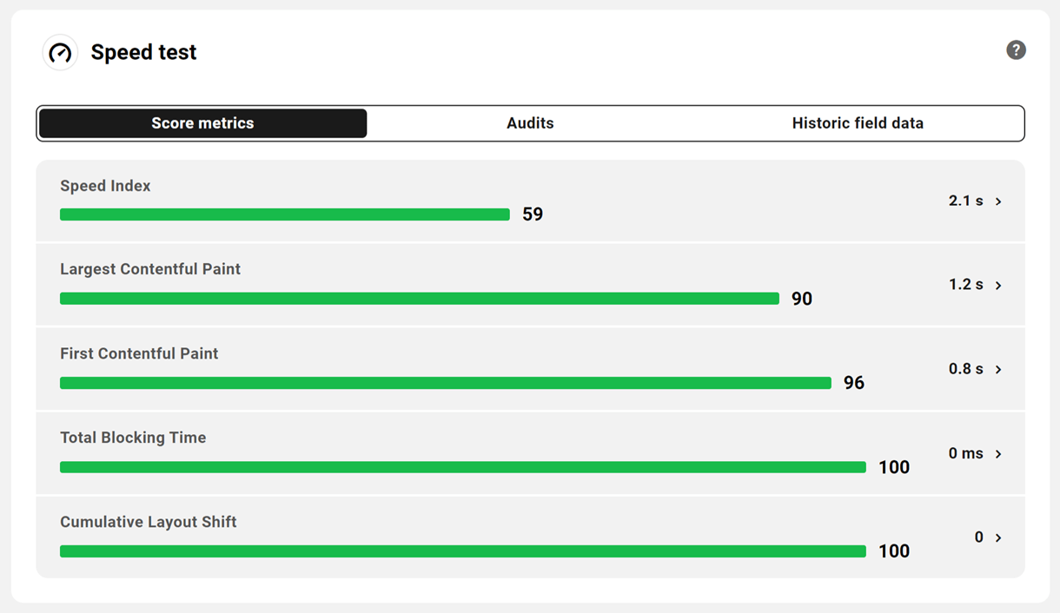Click the 1.2 s LCP value
Viewport: 1060px width, 613px height.
coord(965,285)
